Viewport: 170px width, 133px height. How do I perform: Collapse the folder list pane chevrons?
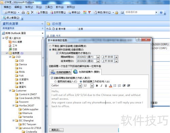(42, 24)
